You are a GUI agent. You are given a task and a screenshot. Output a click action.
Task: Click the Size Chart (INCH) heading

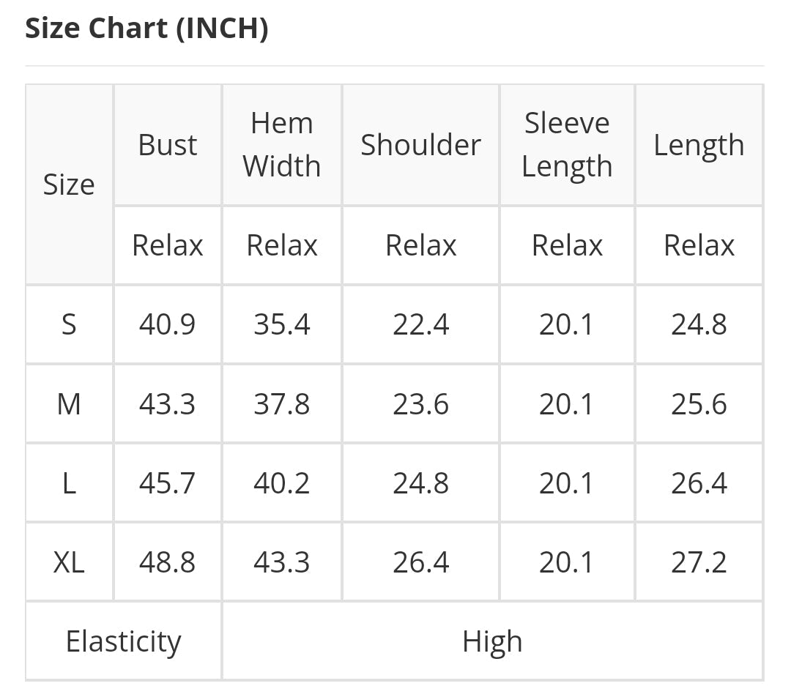click(146, 29)
